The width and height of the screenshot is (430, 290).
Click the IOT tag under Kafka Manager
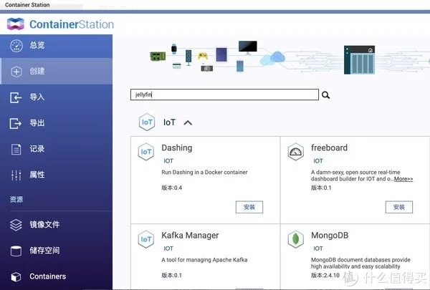pyautogui.click(x=168, y=248)
